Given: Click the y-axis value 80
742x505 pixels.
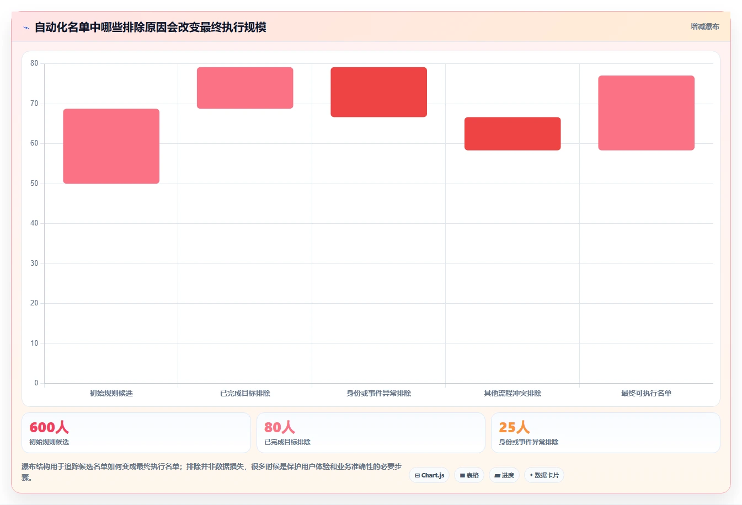Looking at the screenshot, I should click(x=34, y=63).
